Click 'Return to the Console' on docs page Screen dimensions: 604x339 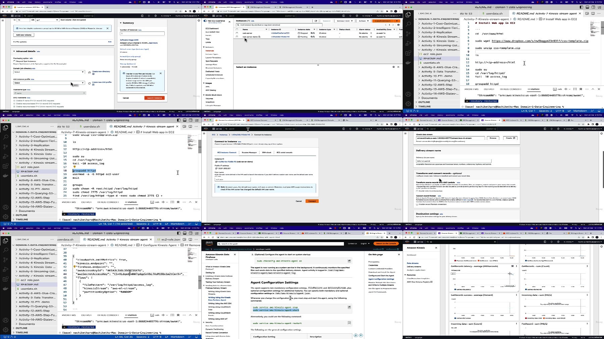pos(386,243)
